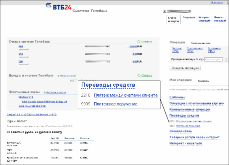229x165 pixels.
Task: Expand Операции с пластиковыми картами category
Action: [197, 104]
